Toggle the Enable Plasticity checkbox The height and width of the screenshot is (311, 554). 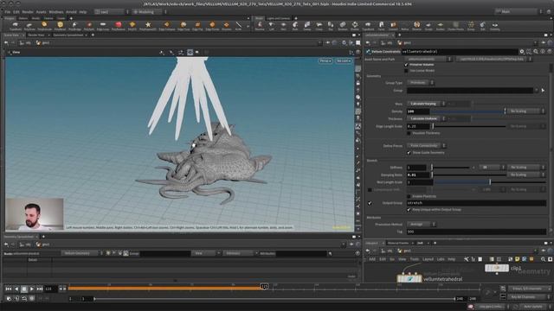pyautogui.click(x=409, y=196)
